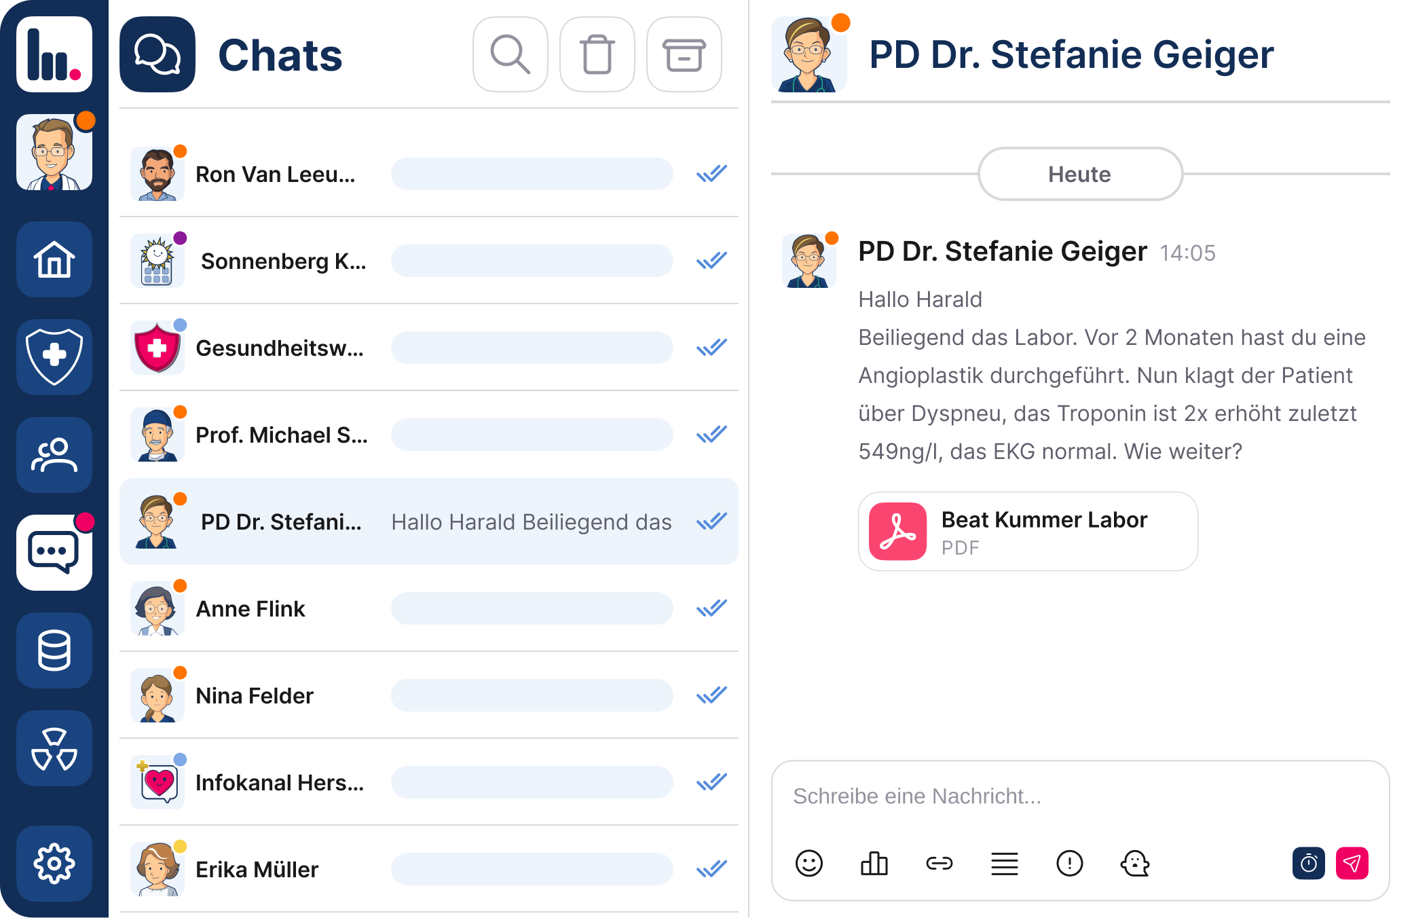The image size is (1412, 918).
Task: Open settings gear in sidebar
Action: point(54,864)
